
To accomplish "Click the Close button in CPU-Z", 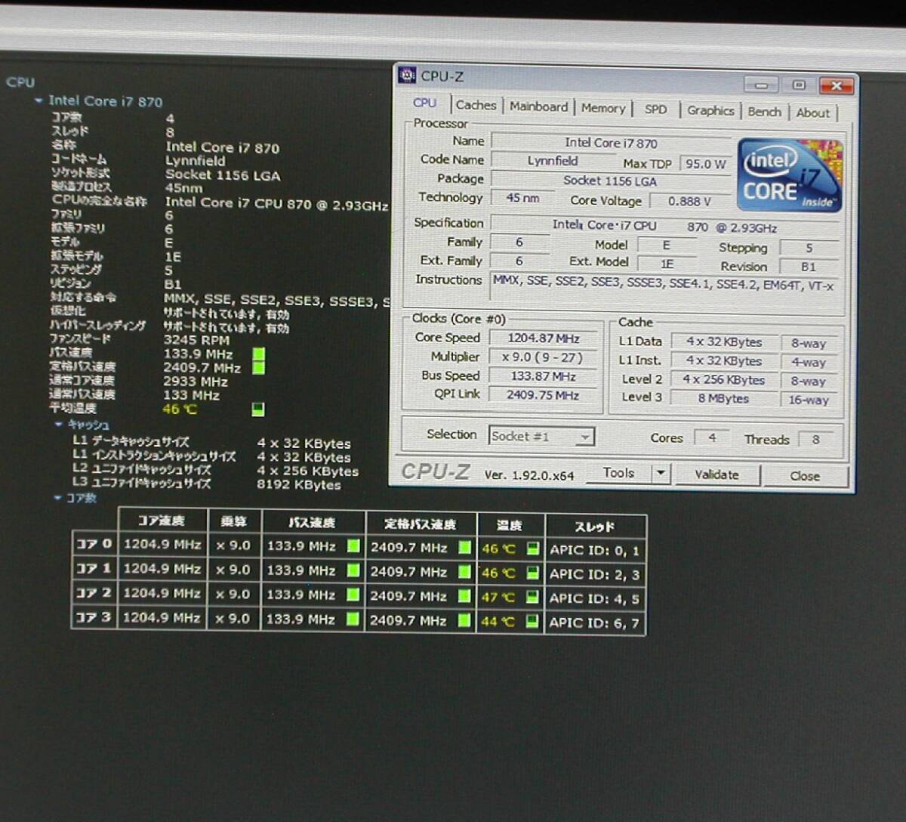I will (805, 476).
